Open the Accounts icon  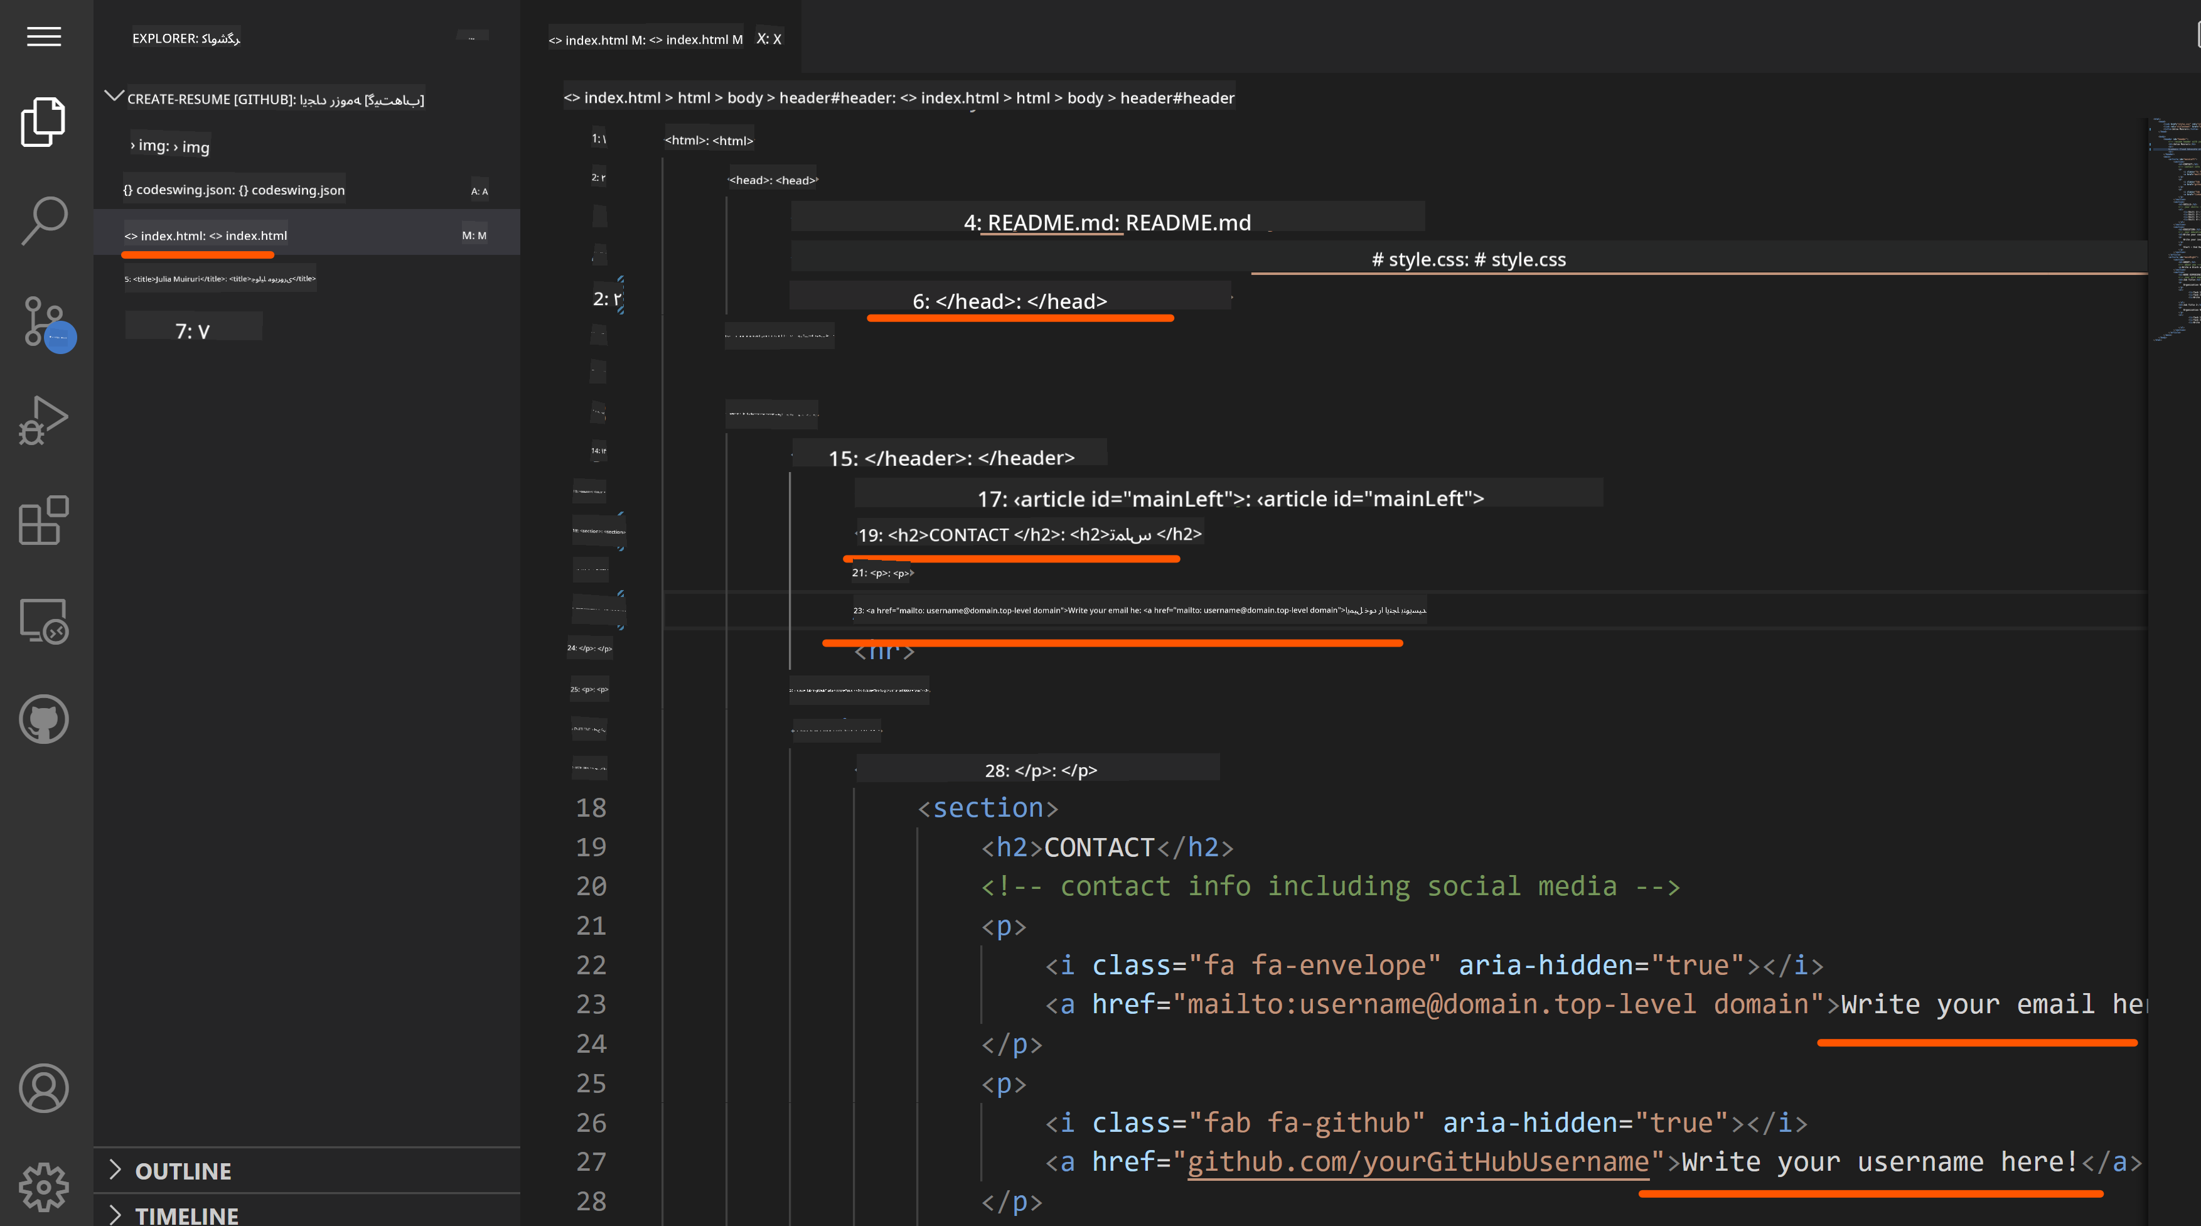[43, 1088]
